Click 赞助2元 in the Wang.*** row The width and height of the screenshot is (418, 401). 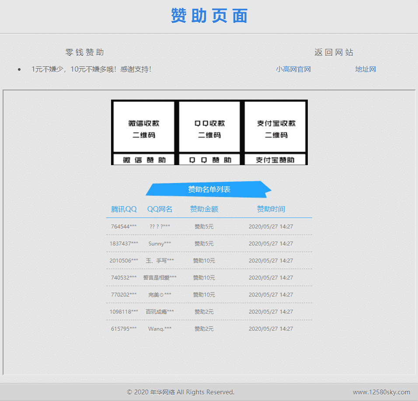[204, 329]
